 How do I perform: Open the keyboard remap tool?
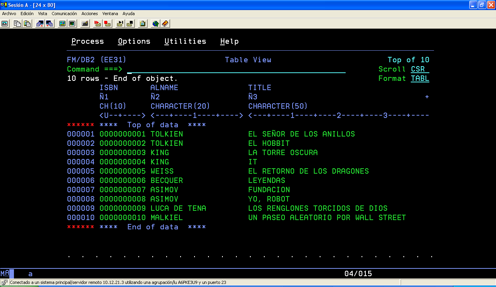coord(84,24)
